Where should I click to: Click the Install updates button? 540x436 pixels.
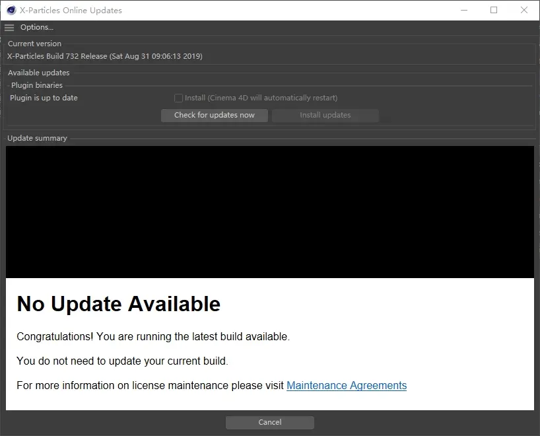point(325,115)
